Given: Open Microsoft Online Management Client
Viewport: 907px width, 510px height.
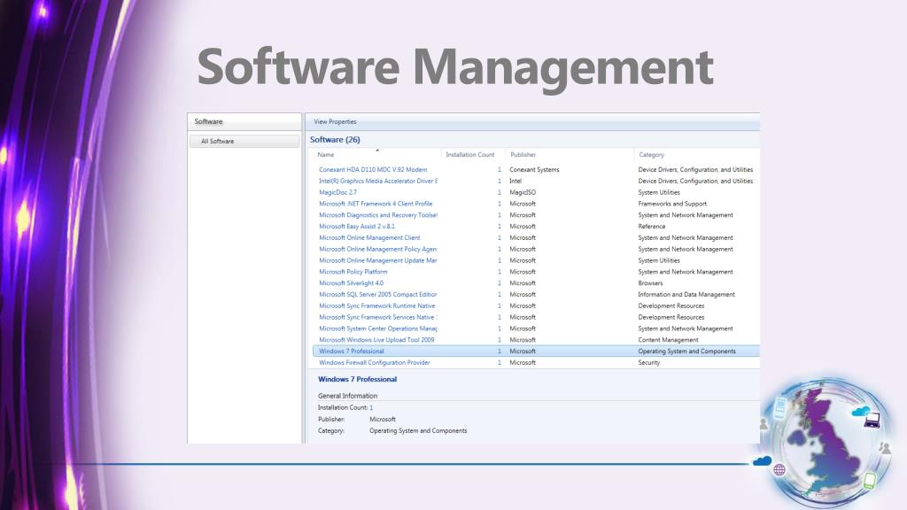Looking at the screenshot, I should pyautogui.click(x=369, y=237).
